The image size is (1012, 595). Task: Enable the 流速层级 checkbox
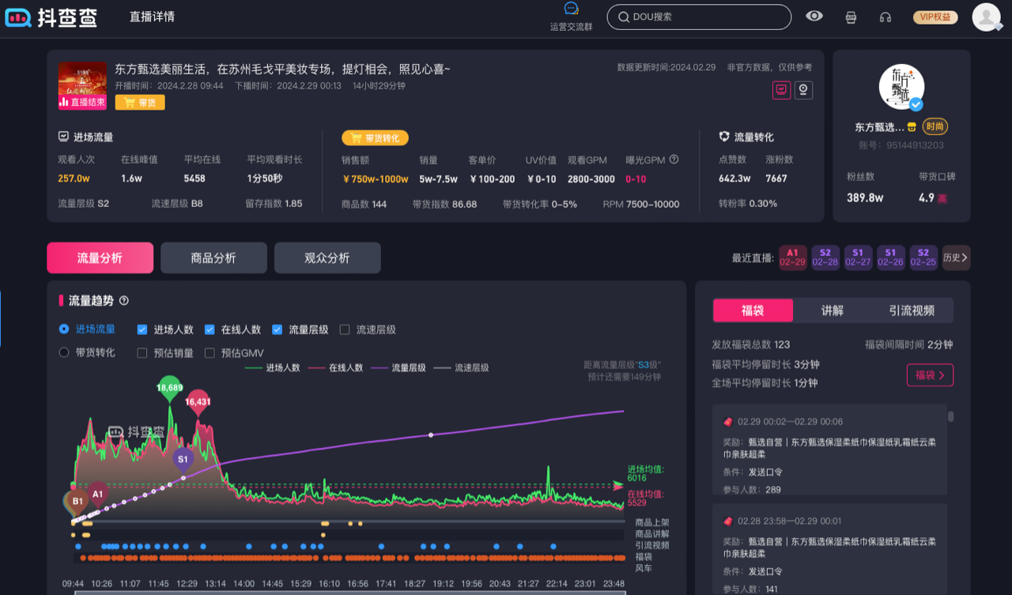click(x=345, y=330)
